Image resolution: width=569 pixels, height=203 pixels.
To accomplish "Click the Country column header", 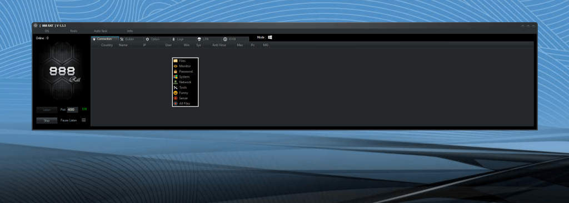I will coord(107,45).
